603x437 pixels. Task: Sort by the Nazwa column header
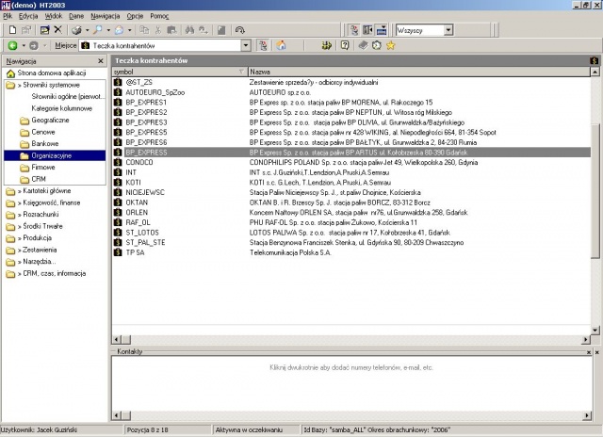[x=419, y=72]
